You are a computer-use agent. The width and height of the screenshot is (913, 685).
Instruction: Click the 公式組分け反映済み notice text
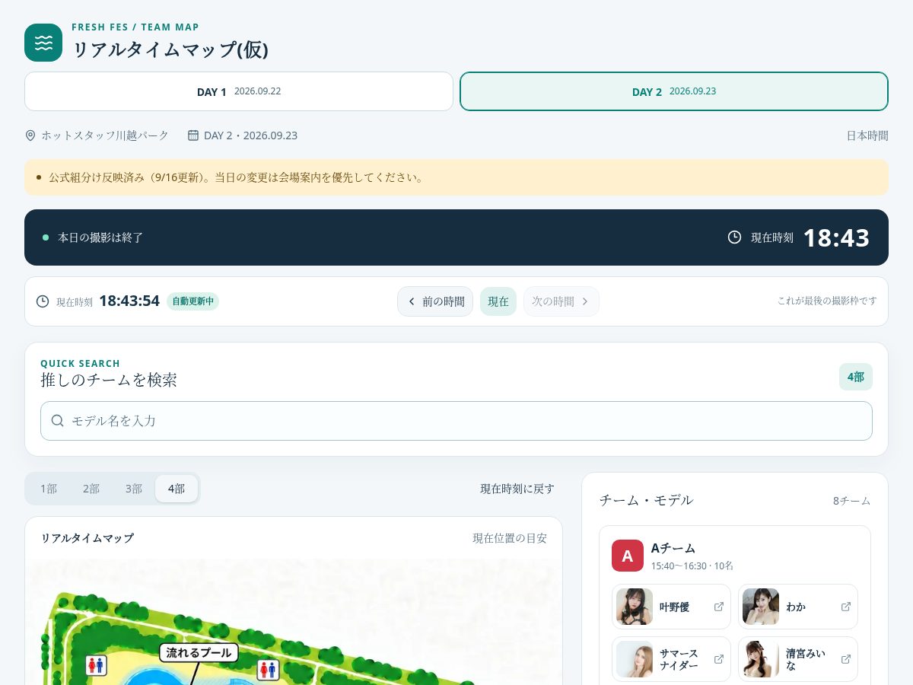point(236,177)
